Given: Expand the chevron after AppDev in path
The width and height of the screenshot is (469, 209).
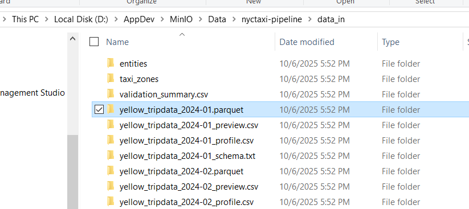Looking at the screenshot, I should point(162,19).
